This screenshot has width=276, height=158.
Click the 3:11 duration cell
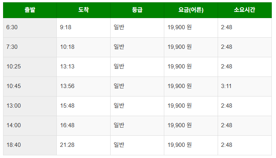[x=245, y=86]
